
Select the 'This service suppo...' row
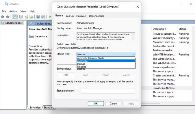(x=164, y=96)
